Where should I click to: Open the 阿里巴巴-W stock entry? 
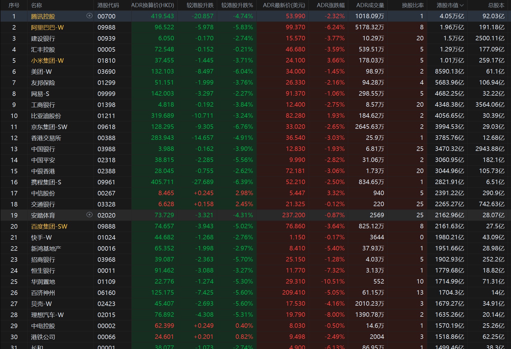pos(47,27)
